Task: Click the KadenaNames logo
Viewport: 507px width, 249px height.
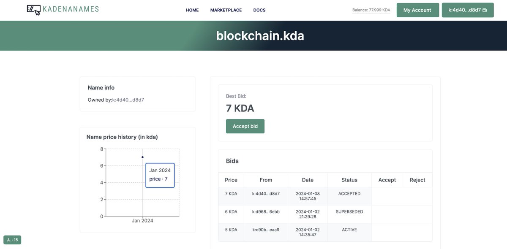Action: click(x=63, y=9)
